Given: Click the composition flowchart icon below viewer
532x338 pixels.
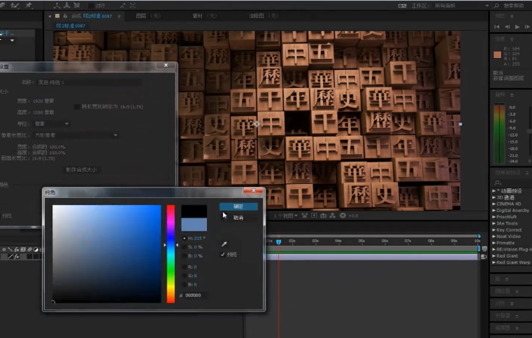Looking at the screenshot, I should (334, 216).
